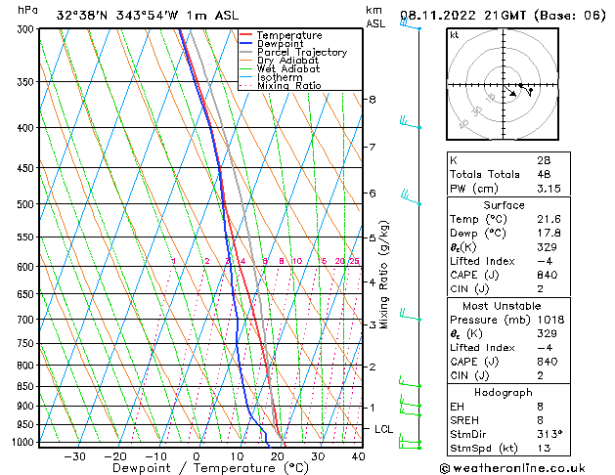Click the 40 temperature axis label
Image resolution: width=615 pixels, height=475 pixels.
point(358,456)
